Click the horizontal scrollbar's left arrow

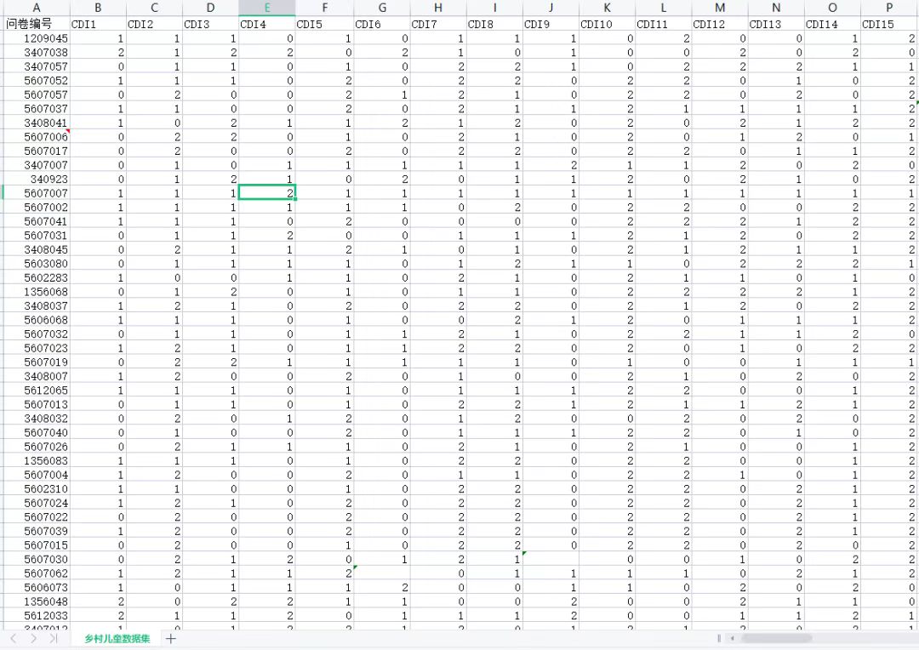click(732, 638)
